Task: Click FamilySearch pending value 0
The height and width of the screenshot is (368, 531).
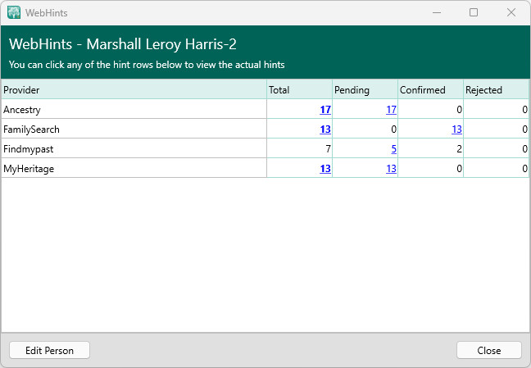Action: (x=393, y=129)
